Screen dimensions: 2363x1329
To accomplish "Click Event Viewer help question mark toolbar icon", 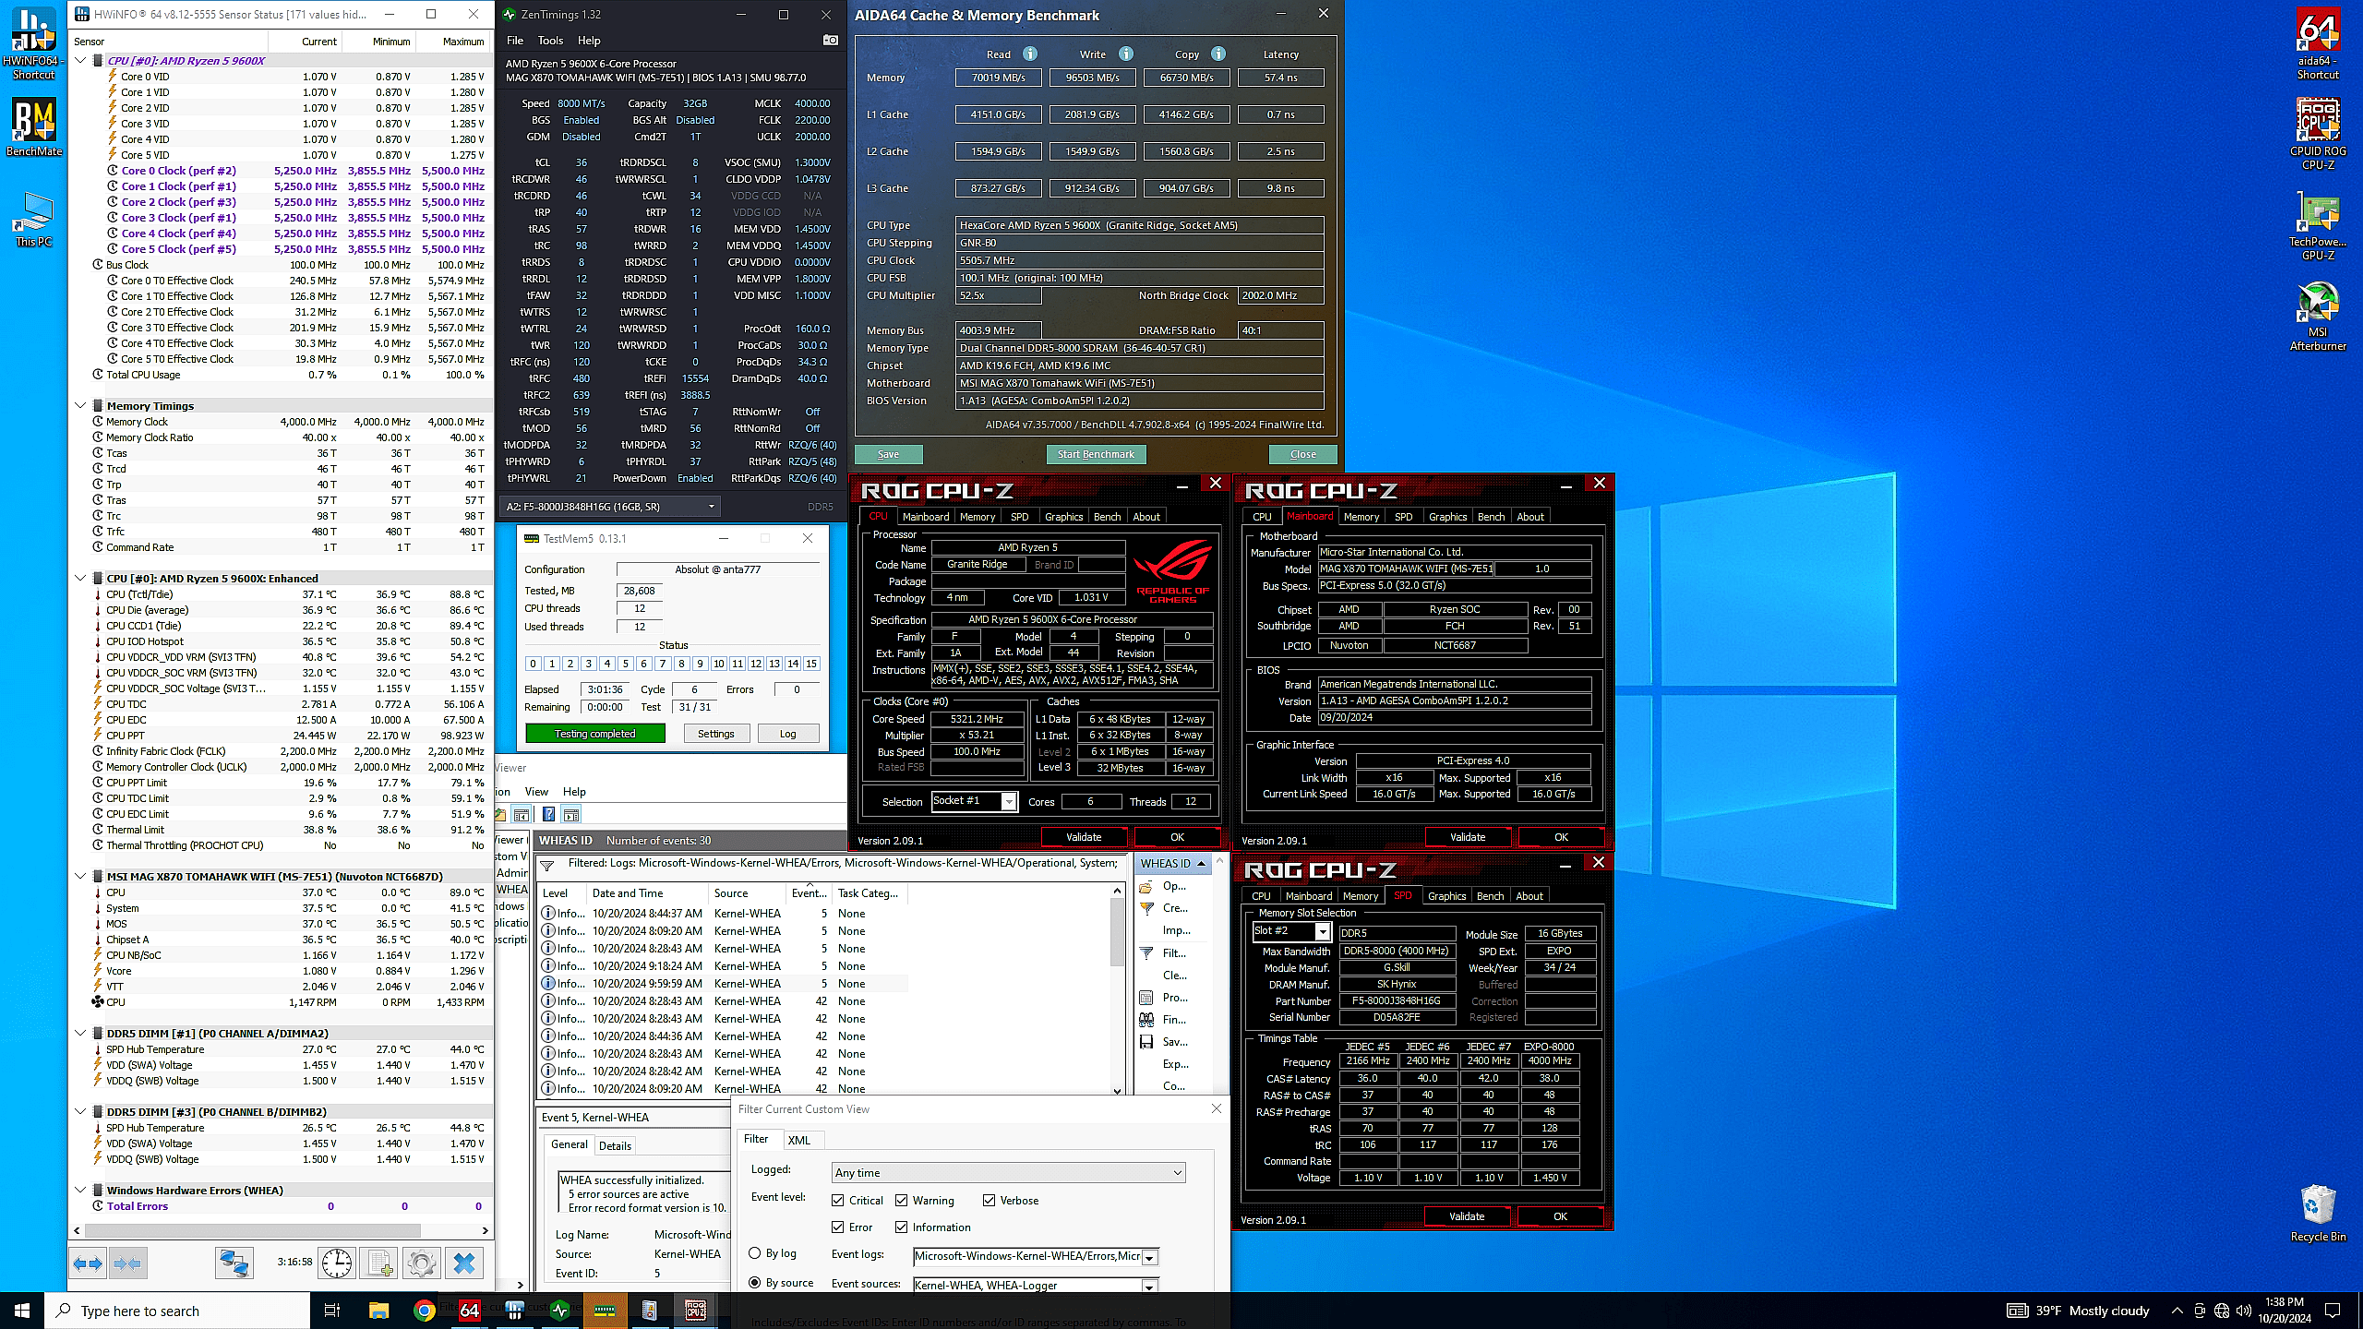I will click(x=548, y=814).
